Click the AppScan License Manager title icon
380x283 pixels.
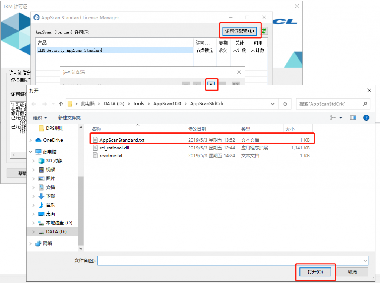pyautogui.click(x=36, y=17)
